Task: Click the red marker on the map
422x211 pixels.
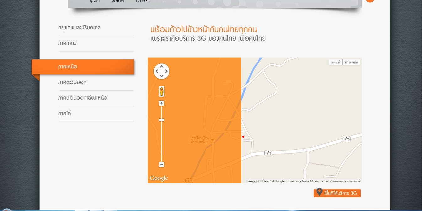Action: tap(243, 137)
